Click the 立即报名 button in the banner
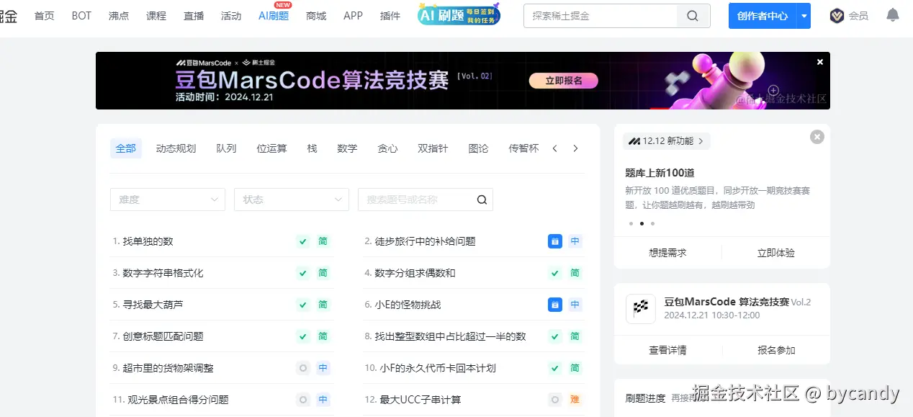The image size is (913, 417). [563, 81]
